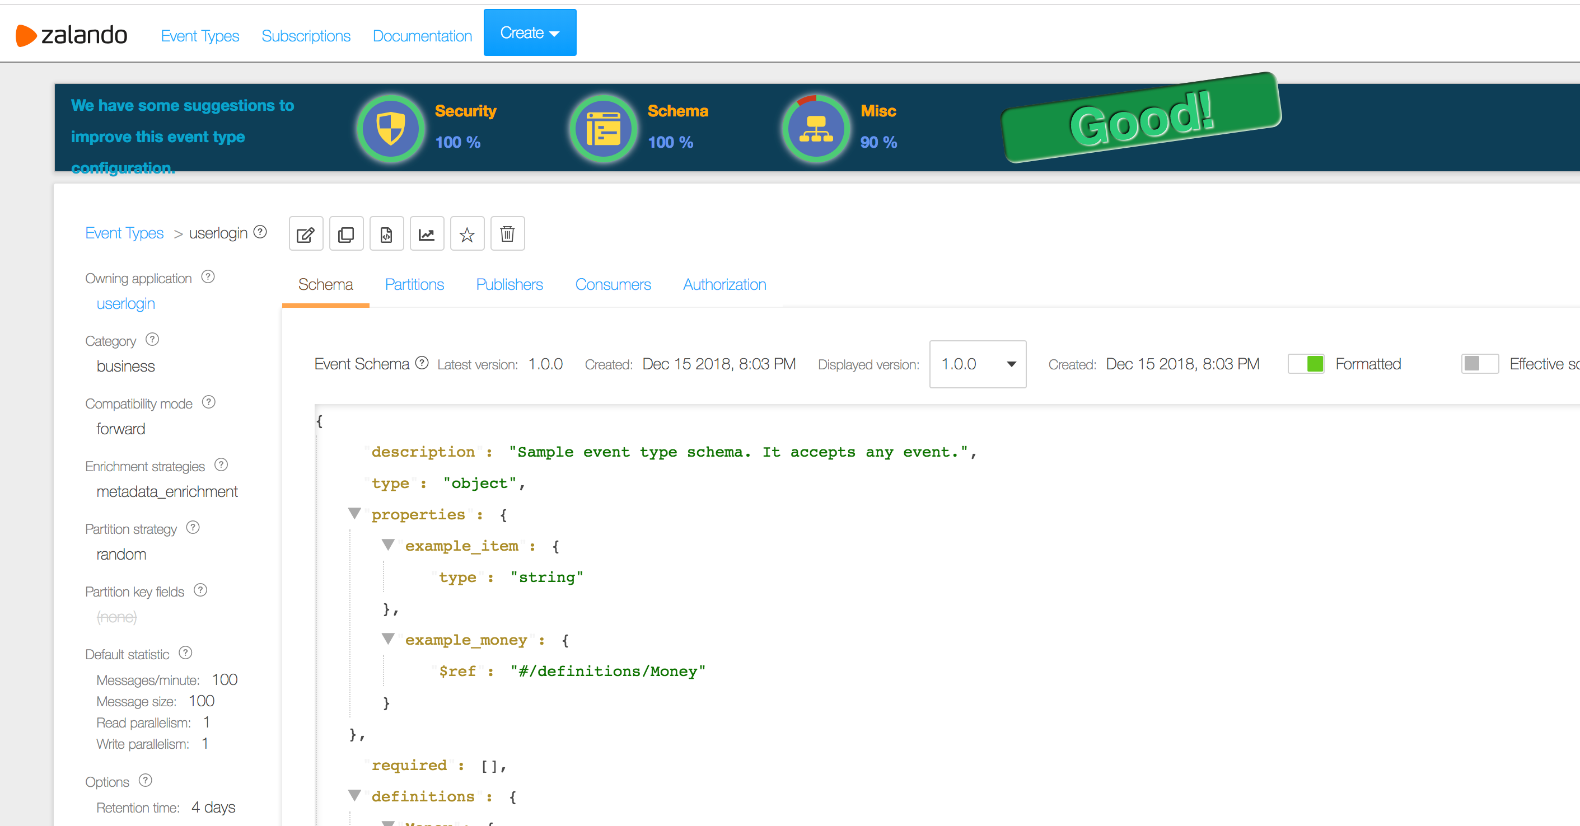Select displayed version 1.0.0 dropdown
The width and height of the screenshot is (1580, 826).
(977, 363)
